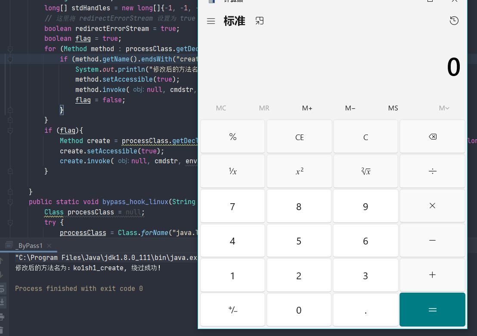
Task: Collapse the for-loop code fold marker
Action: (x=10, y=49)
